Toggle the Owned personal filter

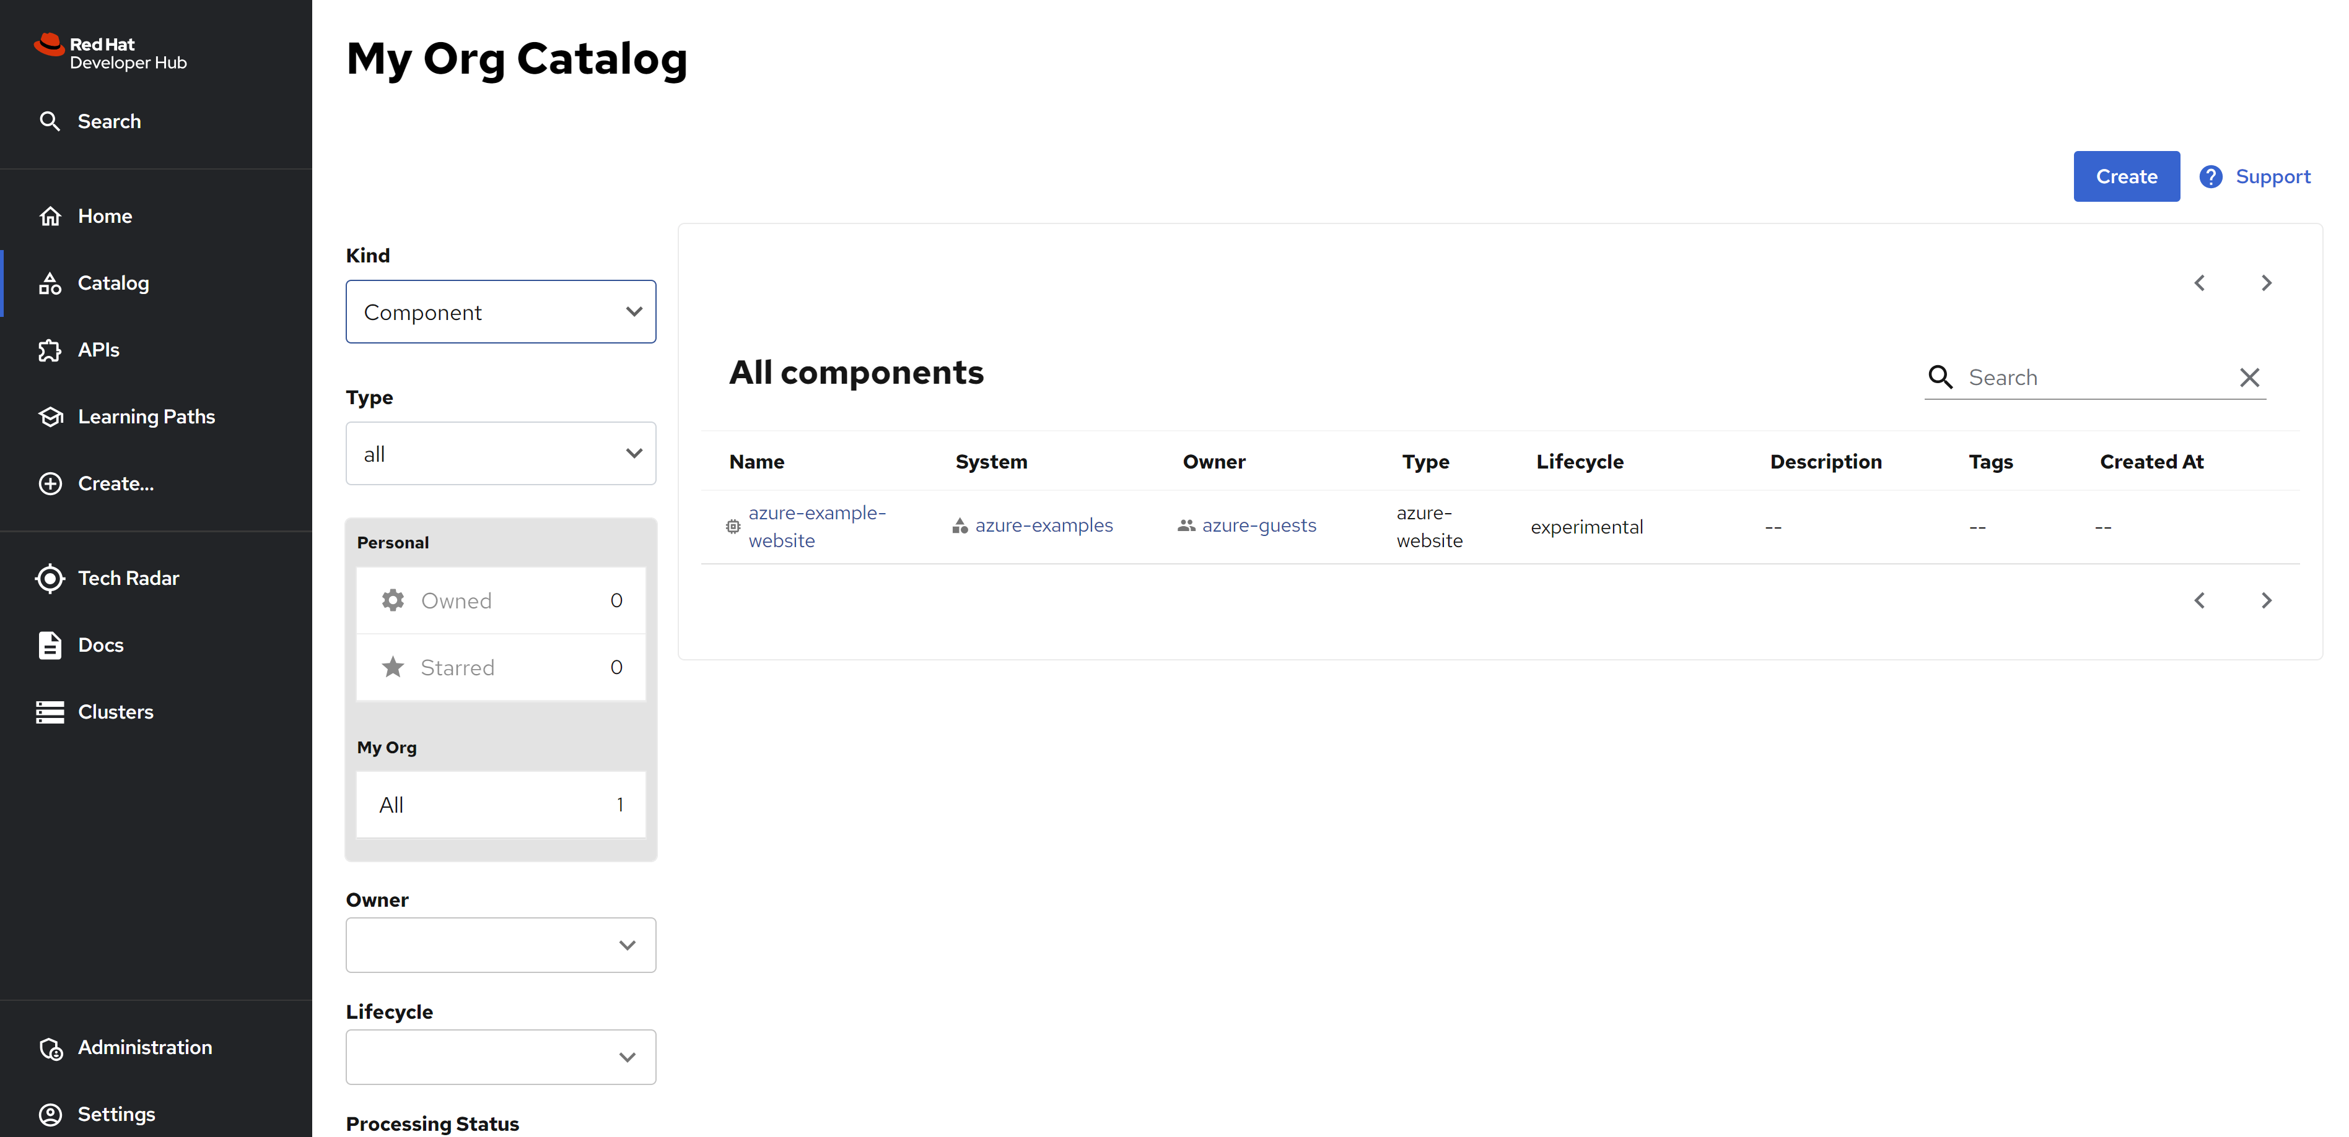click(501, 600)
